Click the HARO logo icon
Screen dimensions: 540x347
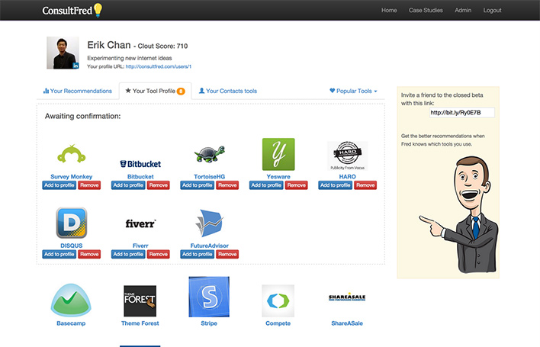pos(348,156)
